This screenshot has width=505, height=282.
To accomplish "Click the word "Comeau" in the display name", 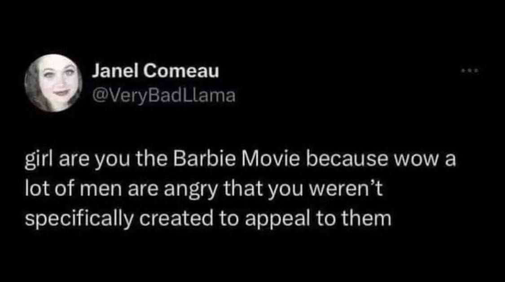I will point(181,71).
